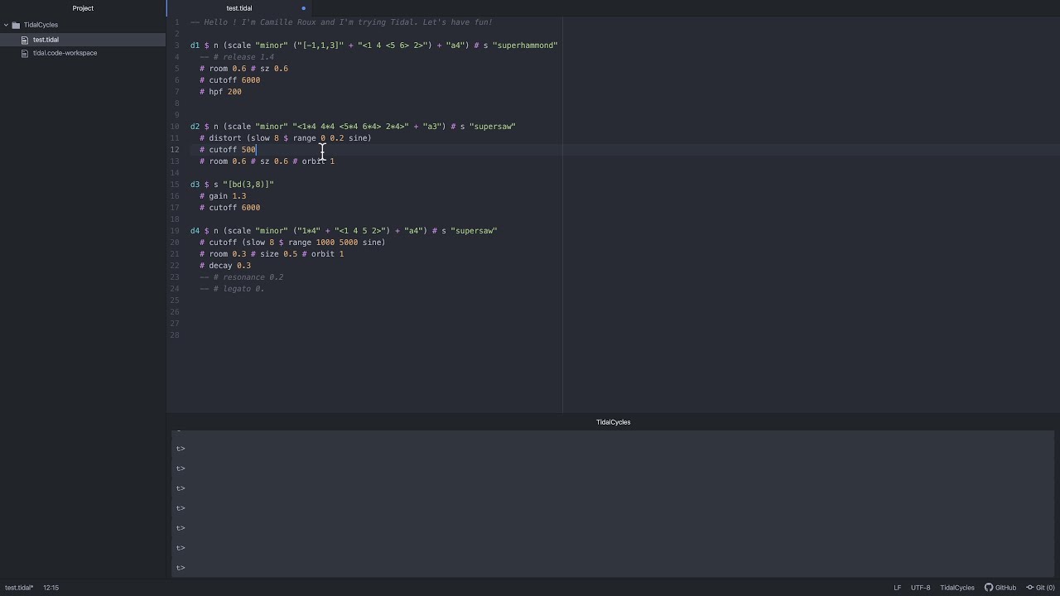Screen dimensions: 1060x596
Task: Click the tidal.code-workspace file icon
Action: (26, 53)
